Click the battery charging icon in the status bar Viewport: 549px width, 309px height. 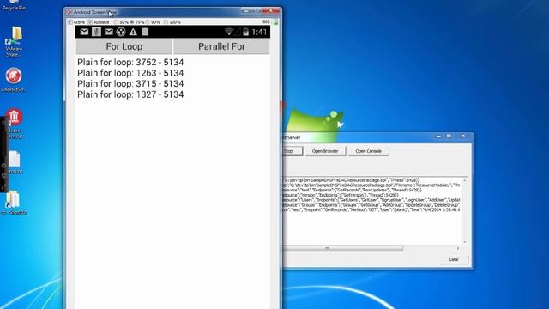click(x=246, y=32)
